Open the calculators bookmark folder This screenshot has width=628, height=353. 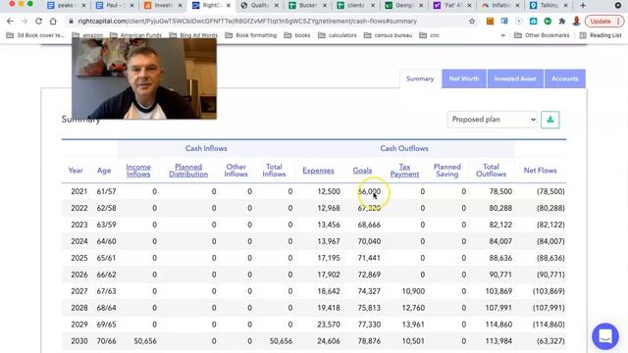[x=338, y=35]
